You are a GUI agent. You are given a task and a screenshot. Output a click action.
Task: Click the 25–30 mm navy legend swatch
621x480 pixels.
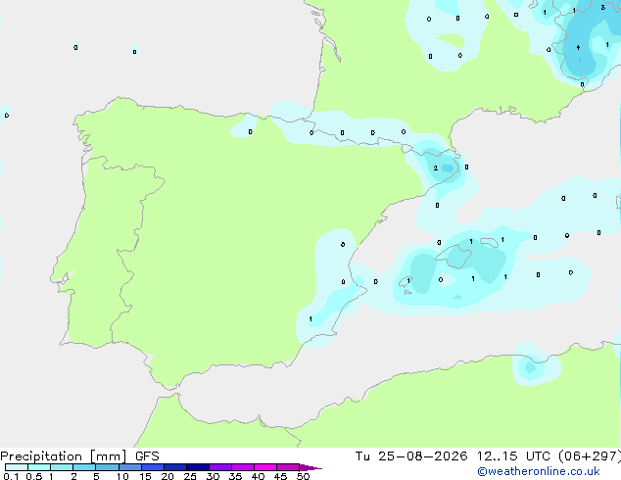point(198,467)
